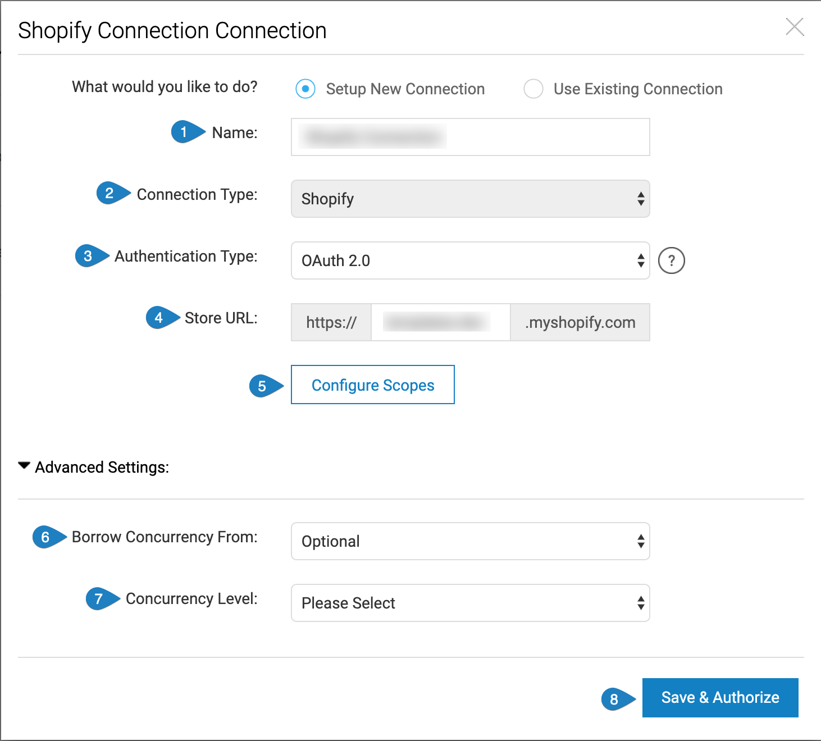
Task: Expand the Concurrency Level selector
Action: (x=470, y=603)
